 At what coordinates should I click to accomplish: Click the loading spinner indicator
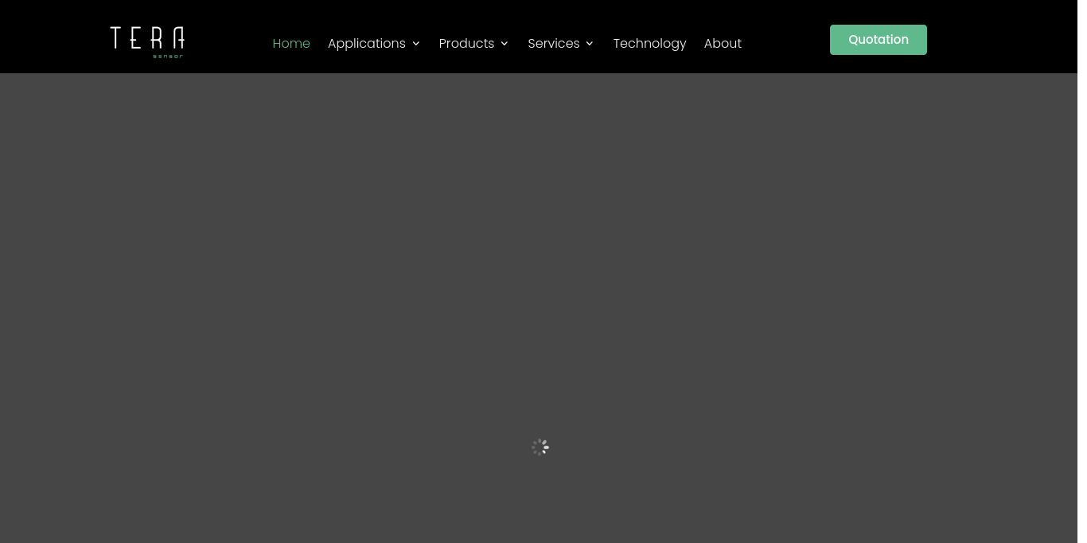pos(540,447)
